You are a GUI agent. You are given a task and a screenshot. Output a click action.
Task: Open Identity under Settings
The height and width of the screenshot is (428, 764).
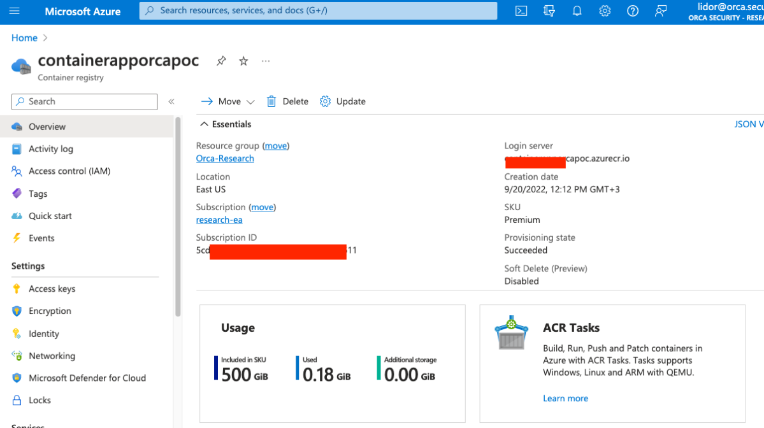87,334
